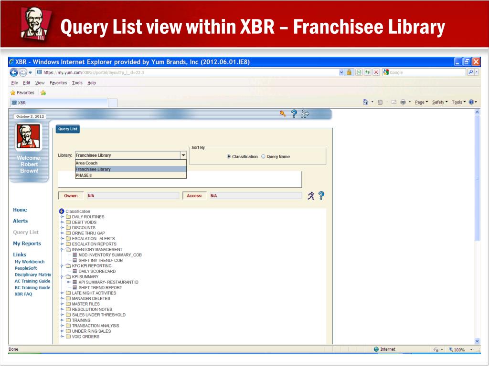
Task: Click the vertical scrollbar thumb
Action: click(x=477, y=178)
